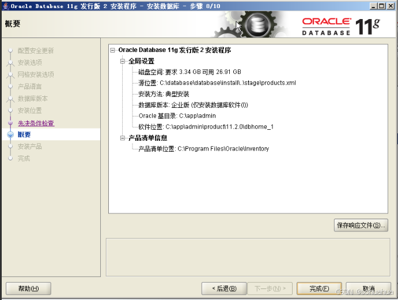The width and height of the screenshot is (398, 300).
Task: Click the Java icon in title bar
Action: tap(6, 6)
